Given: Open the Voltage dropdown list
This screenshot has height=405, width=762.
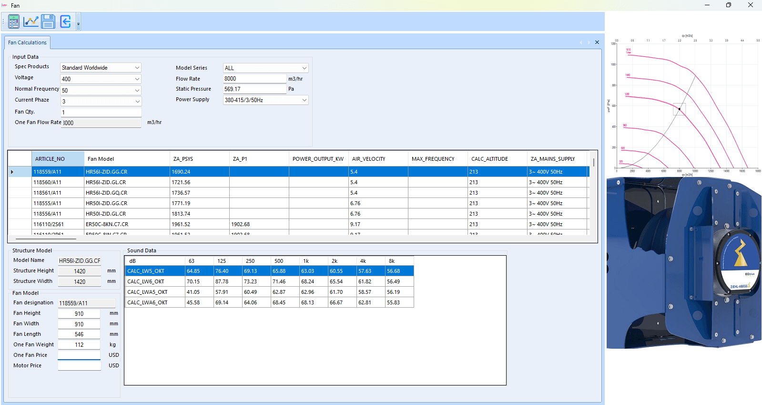Looking at the screenshot, I should 137,79.
